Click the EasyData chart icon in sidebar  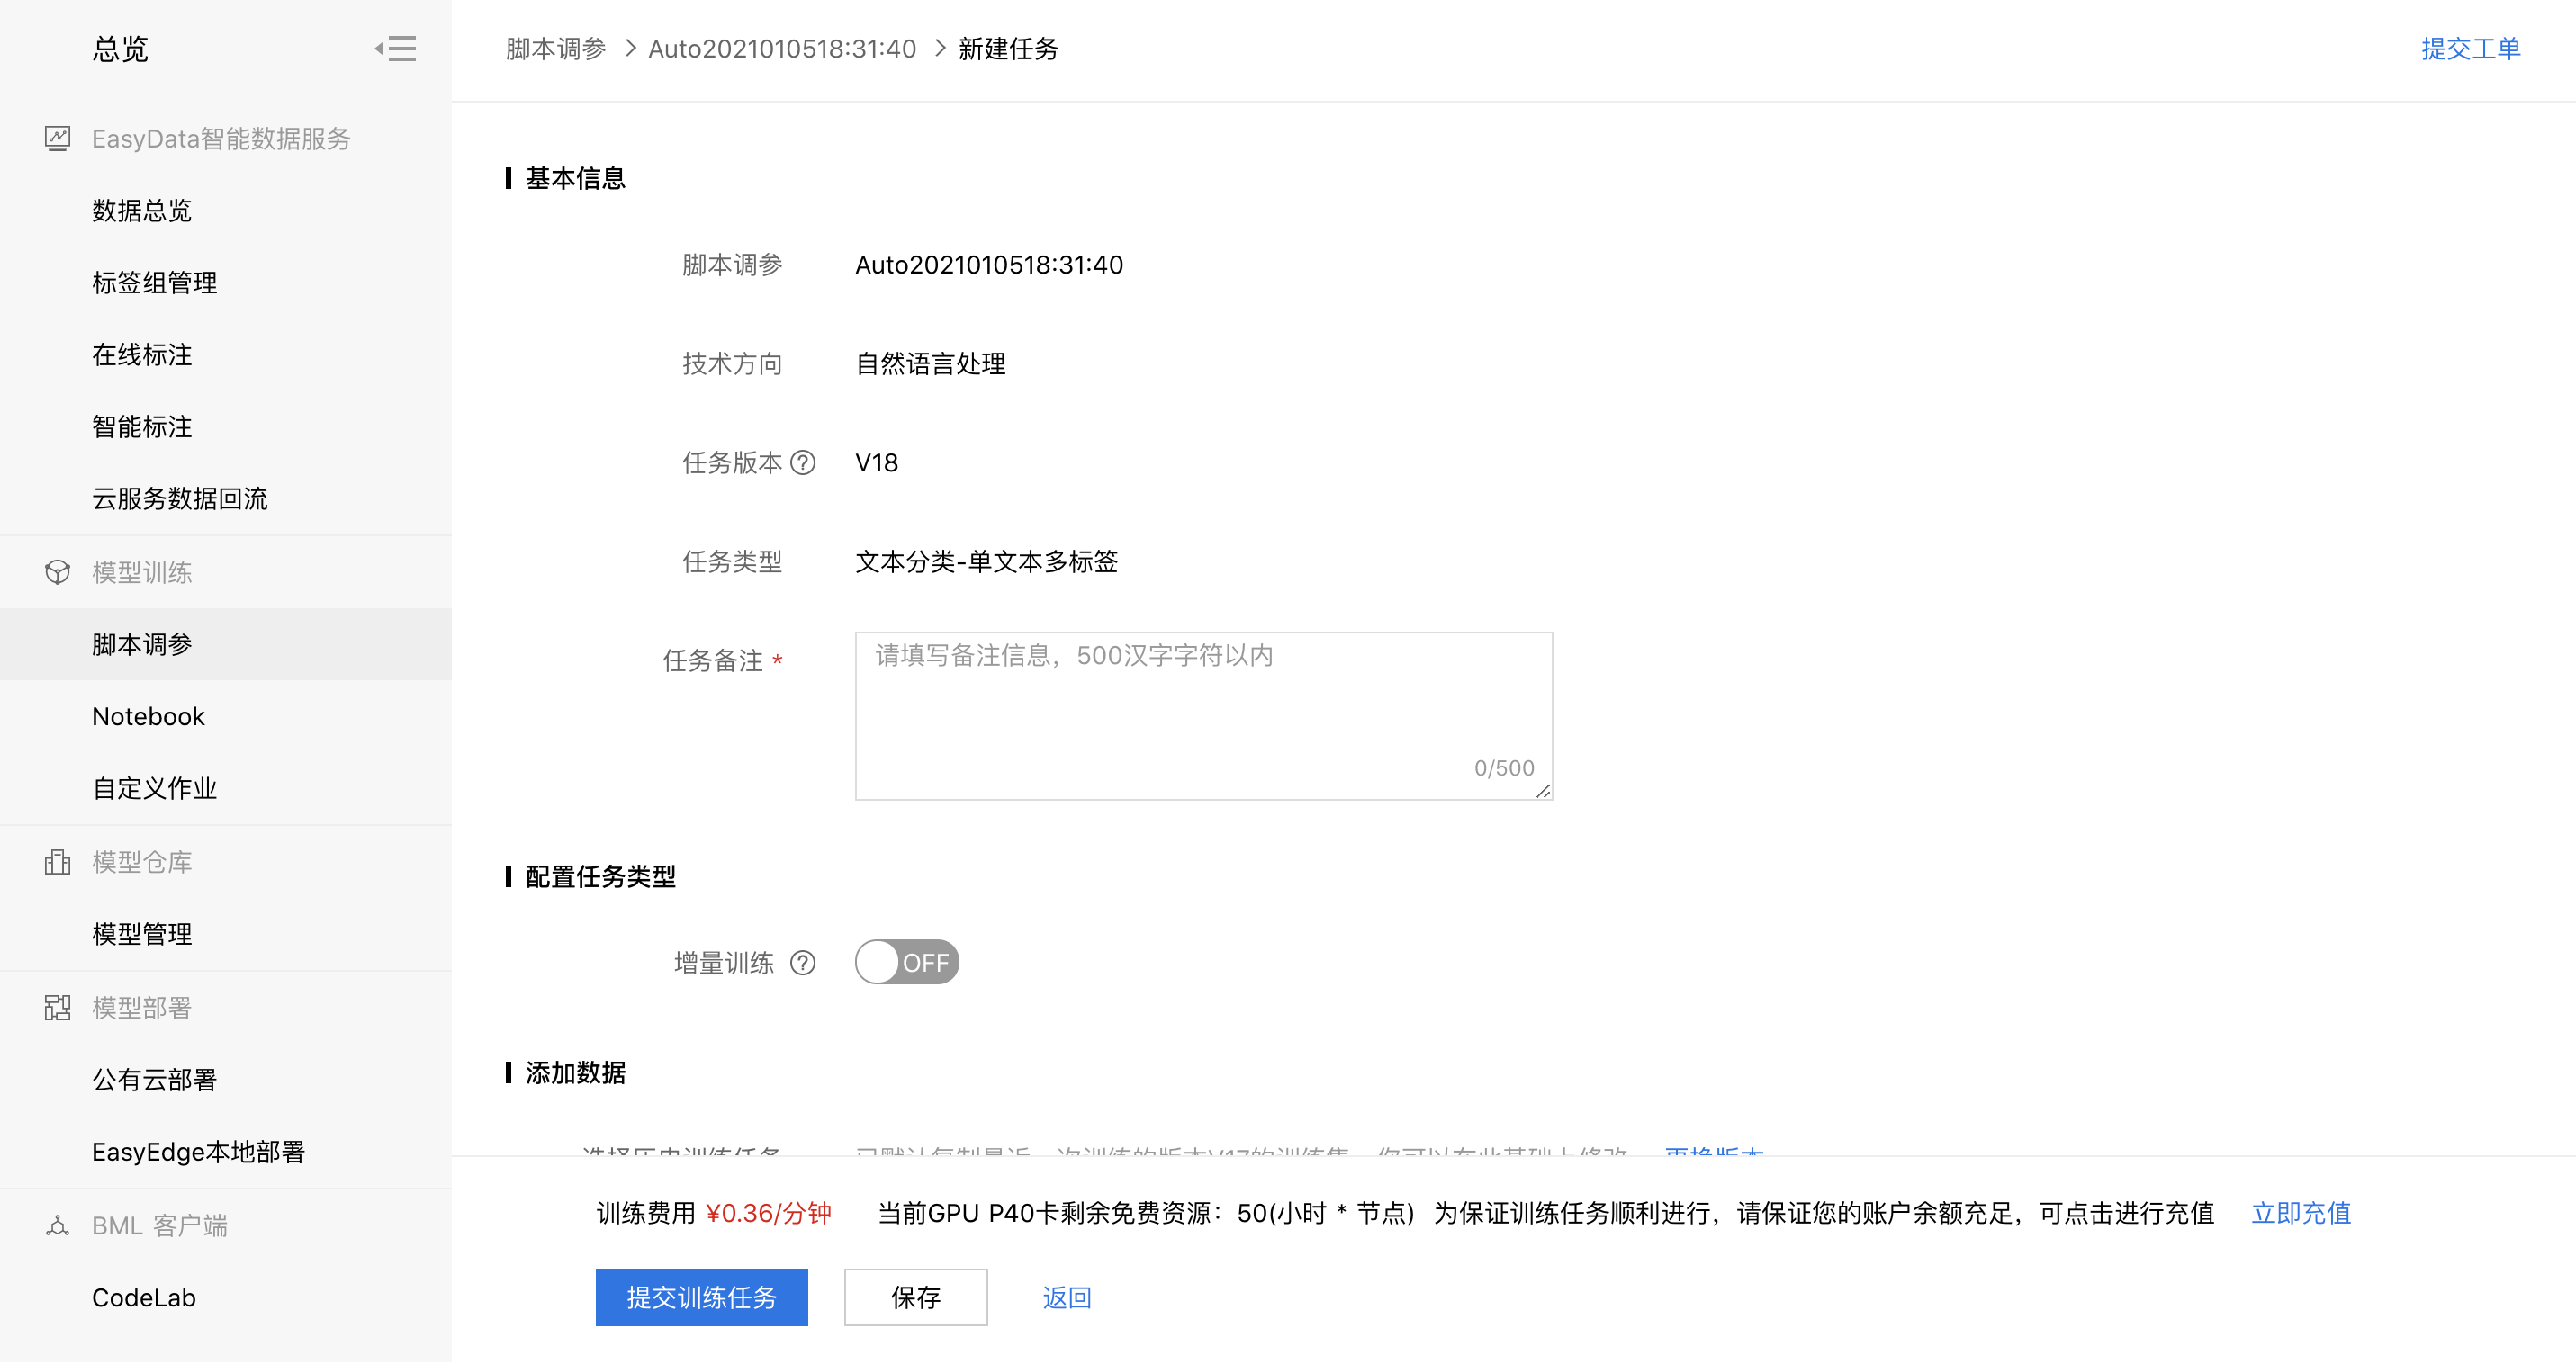58,139
